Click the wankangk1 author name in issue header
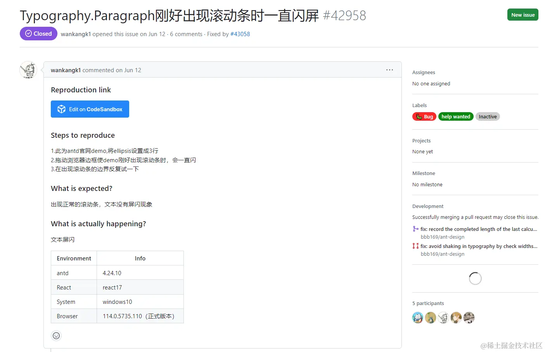 (x=76, y=34)
